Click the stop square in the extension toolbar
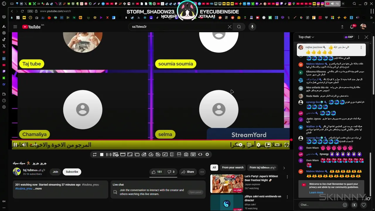375x211 pixels. point(102,154)
